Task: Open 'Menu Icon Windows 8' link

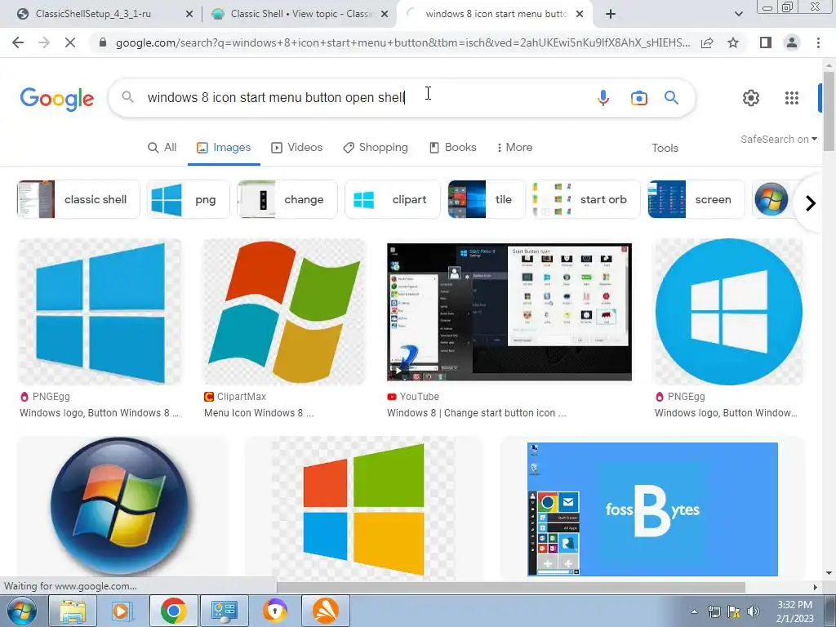Action: coord(259,412)
